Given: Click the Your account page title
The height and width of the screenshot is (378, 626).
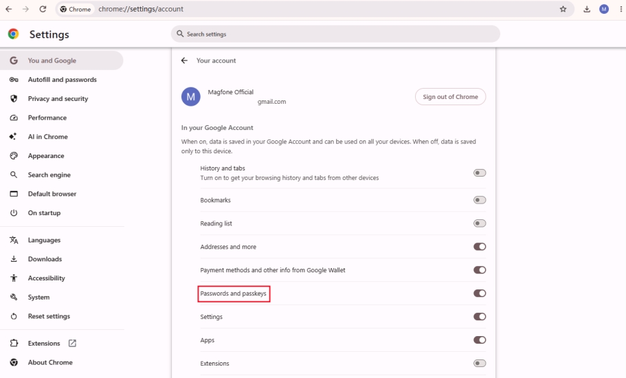Looking at the screenshot, I should coord(216,60).
